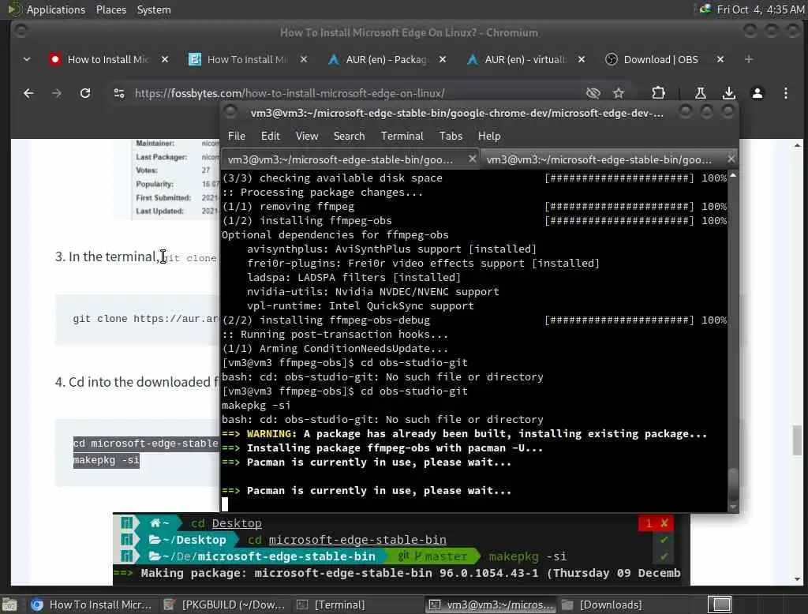Reload the fossbytes page
This screenshot has height=614, width=808.
point(85,93)
